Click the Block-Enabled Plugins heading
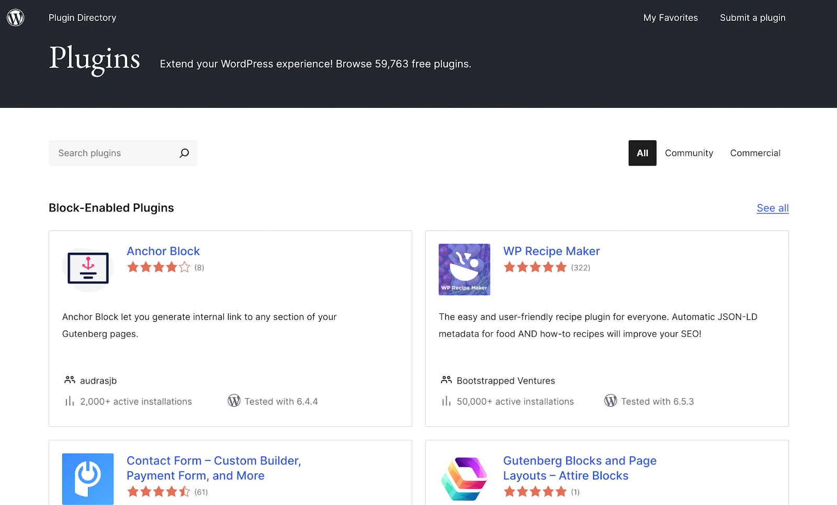 coord(111,208)
